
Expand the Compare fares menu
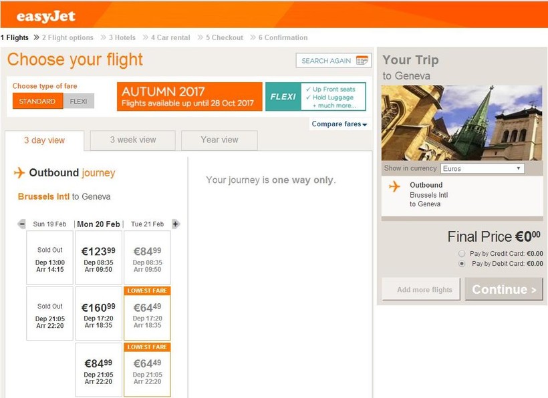(339, 124)
